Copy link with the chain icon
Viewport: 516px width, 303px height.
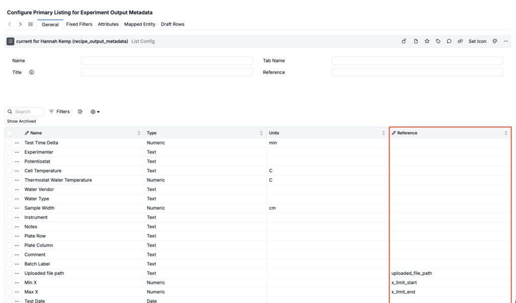coord(460,41)
